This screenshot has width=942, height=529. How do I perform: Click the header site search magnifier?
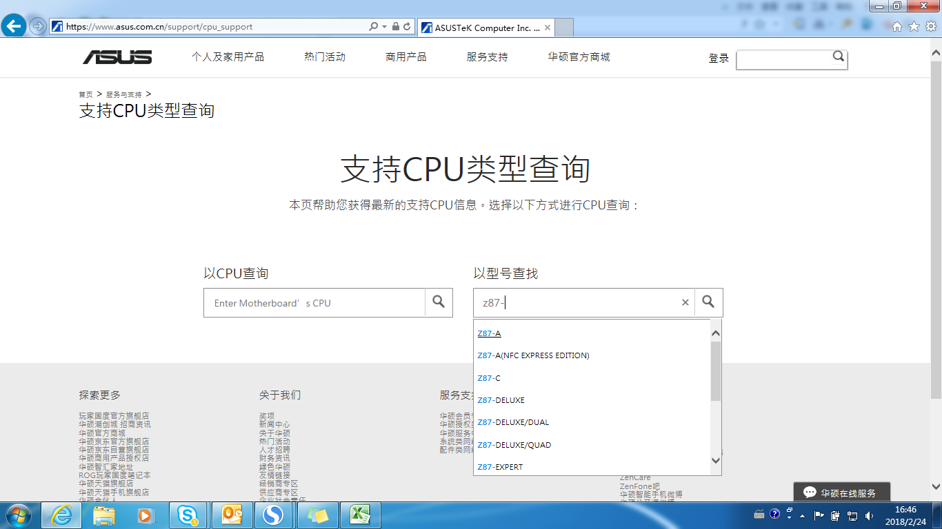click(839, 56)
